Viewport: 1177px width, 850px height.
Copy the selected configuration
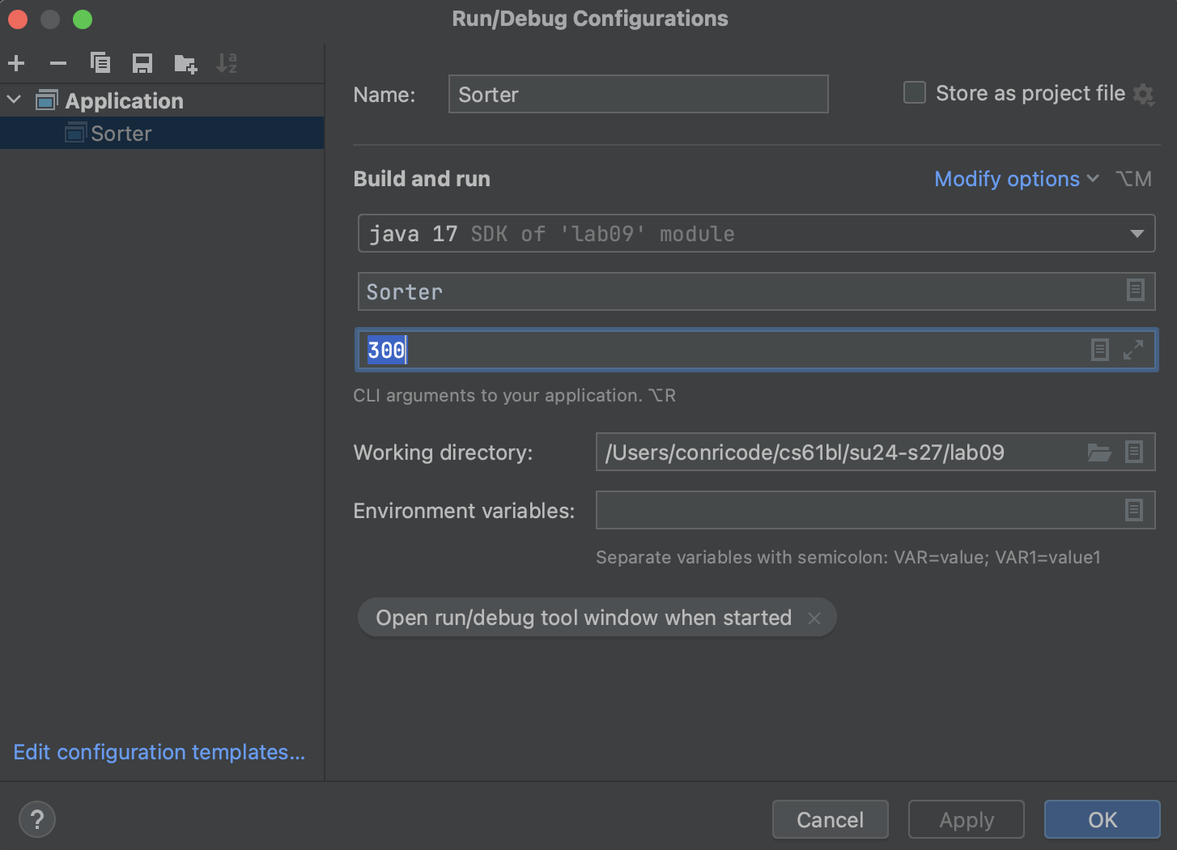coord(100,63)
